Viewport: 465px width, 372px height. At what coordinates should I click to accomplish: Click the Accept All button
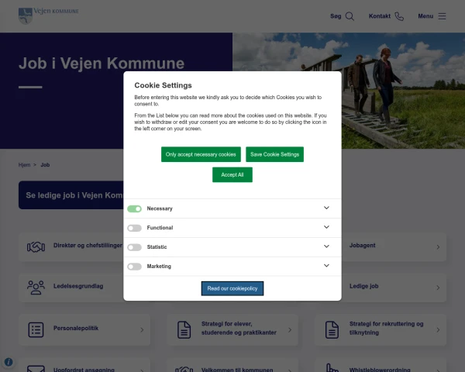pyautogui.click(x=232, y=174)
